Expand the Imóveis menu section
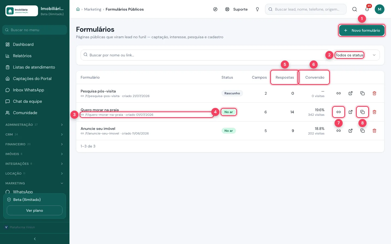The width and height of the screenshot is (391, 244). (x=34, y=154)
